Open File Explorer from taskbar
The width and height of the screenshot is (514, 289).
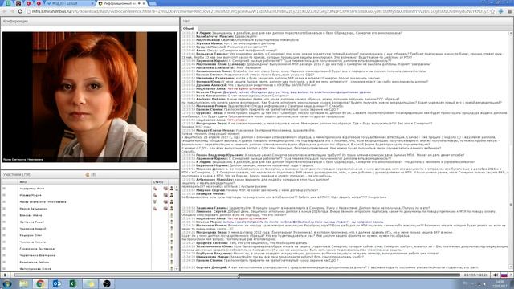[23, 283]
